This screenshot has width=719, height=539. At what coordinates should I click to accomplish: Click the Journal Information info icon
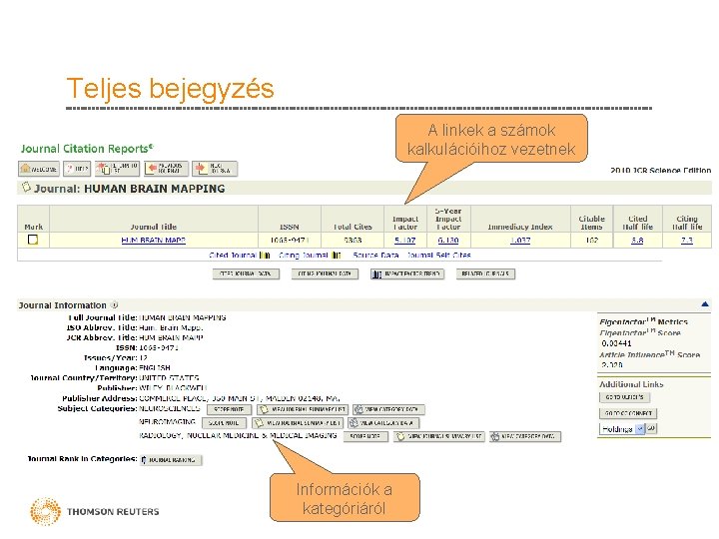click(x=114, y=304)
